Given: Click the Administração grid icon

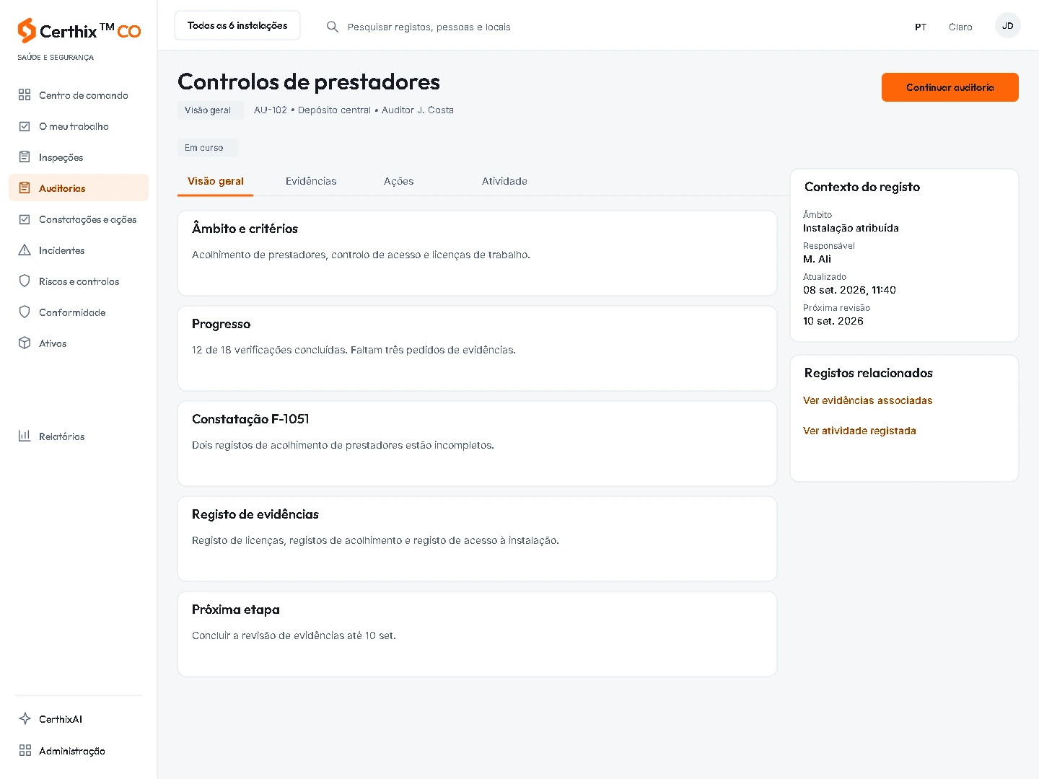Looking at the screenshot, I should (25, 751).
